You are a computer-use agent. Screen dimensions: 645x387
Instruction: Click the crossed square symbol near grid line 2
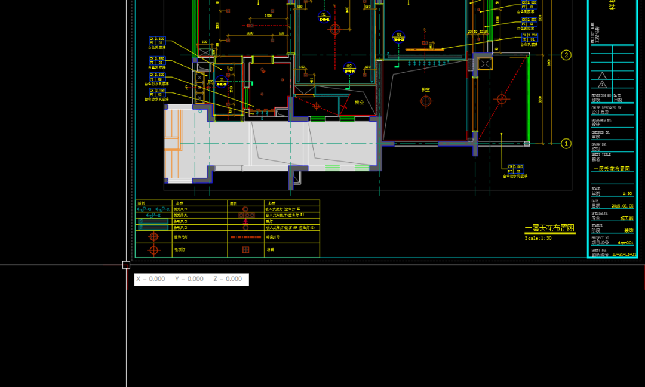485,64
